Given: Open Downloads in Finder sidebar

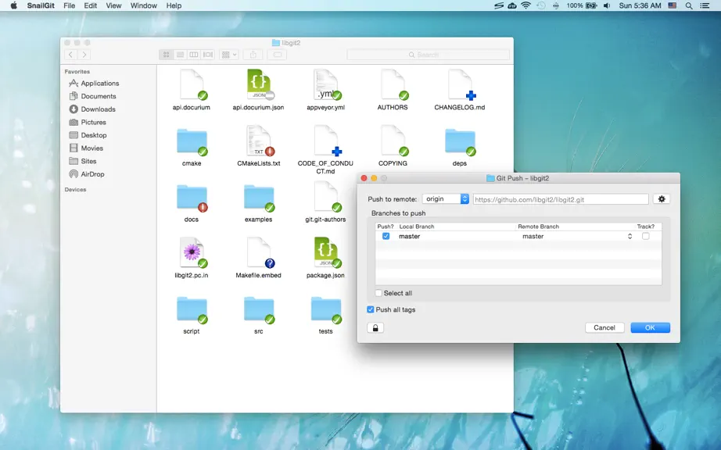Looking at the screenshot, I should tap(92, 109).
